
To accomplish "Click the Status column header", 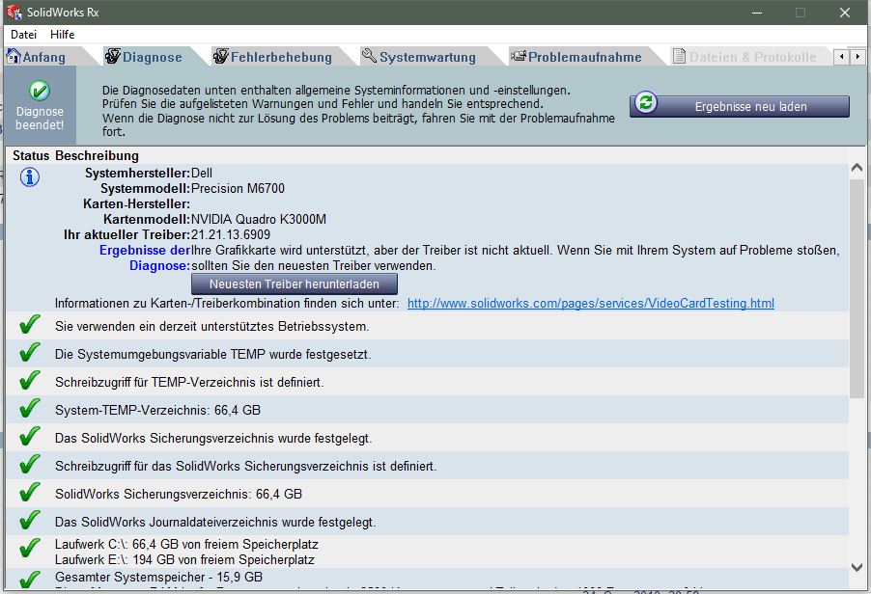I will (31, 156).
